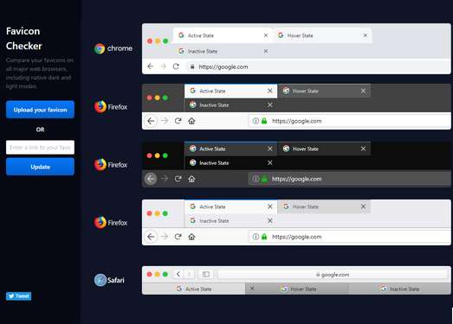Share via the Tweet button
Viewport: 453px width, 324px height.
tap(18, 296)
